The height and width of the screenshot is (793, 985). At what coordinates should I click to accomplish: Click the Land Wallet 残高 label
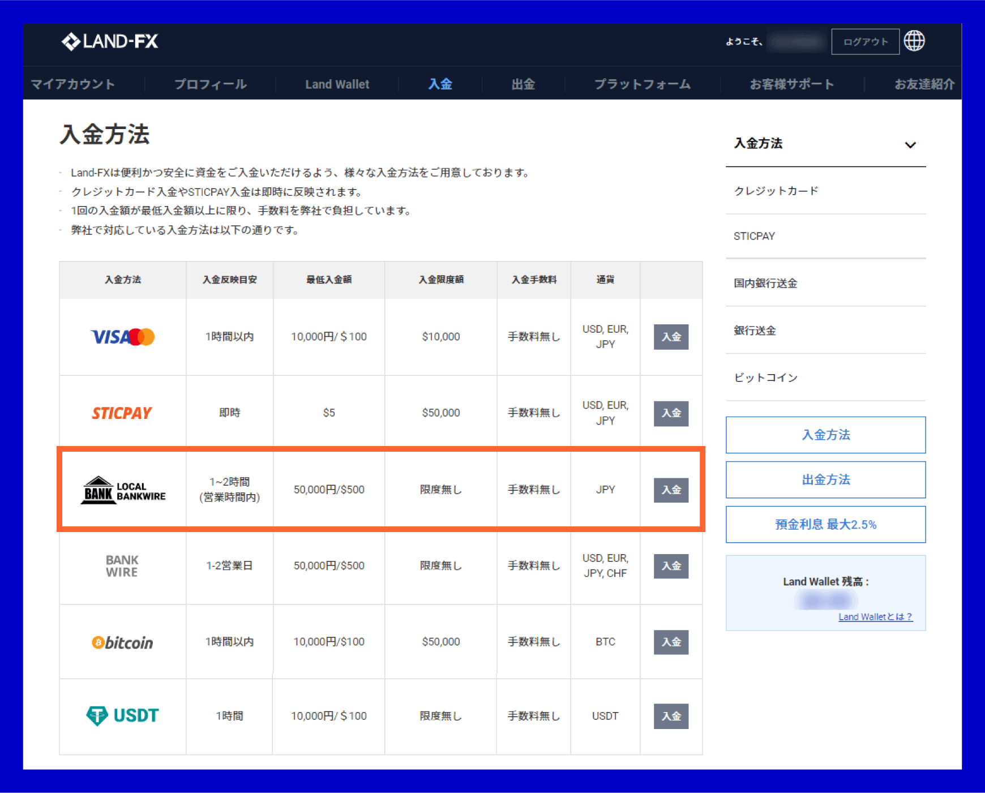[825, 582]
